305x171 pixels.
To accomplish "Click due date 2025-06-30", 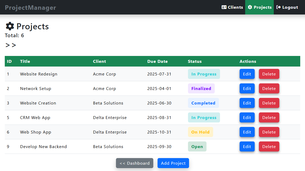I will click(x=159, y=103).
